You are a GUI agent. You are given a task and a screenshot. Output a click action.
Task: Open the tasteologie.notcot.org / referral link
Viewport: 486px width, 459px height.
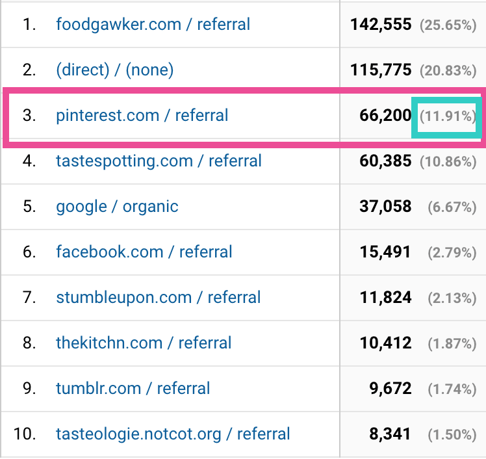point(173,434)
